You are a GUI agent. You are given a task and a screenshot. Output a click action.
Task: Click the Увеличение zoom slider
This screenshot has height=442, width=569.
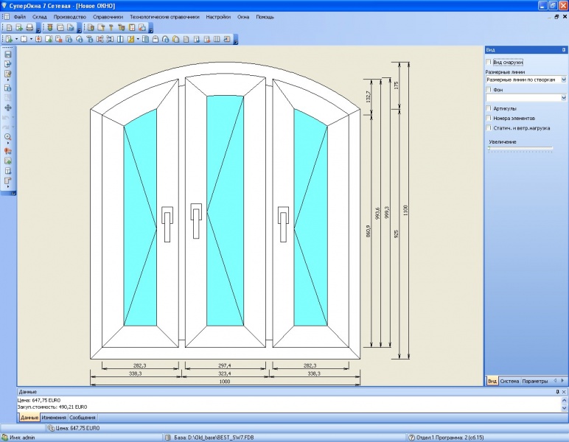520,148
